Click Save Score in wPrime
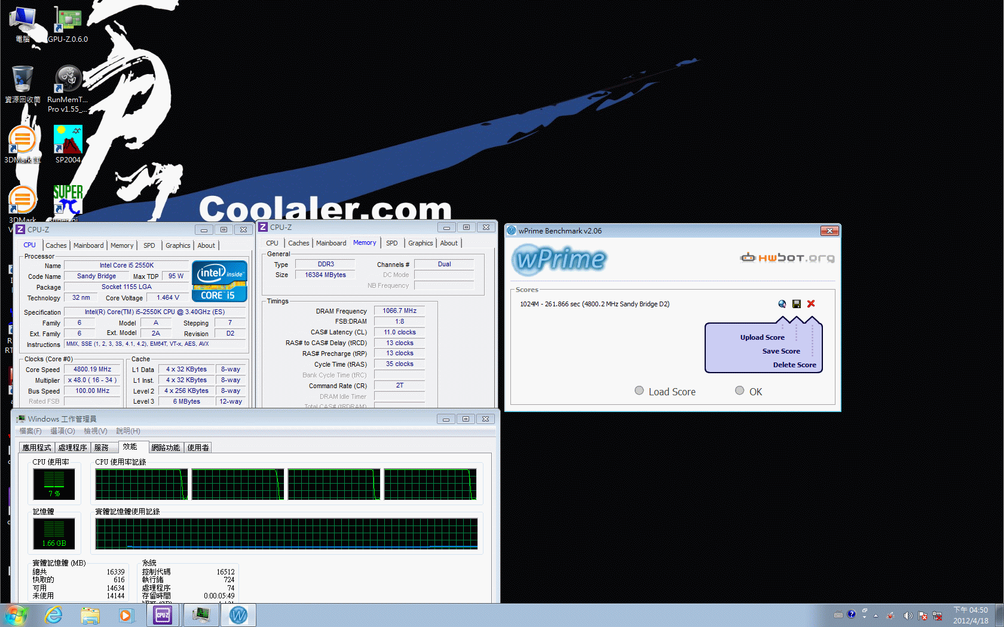Screen dimensions: 1004x627 [781, 351]
